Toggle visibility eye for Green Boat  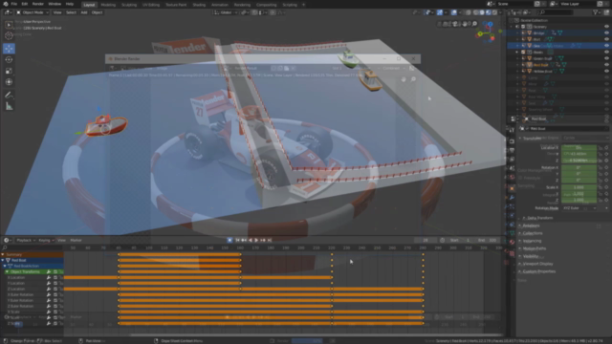(x=606, y=58)
